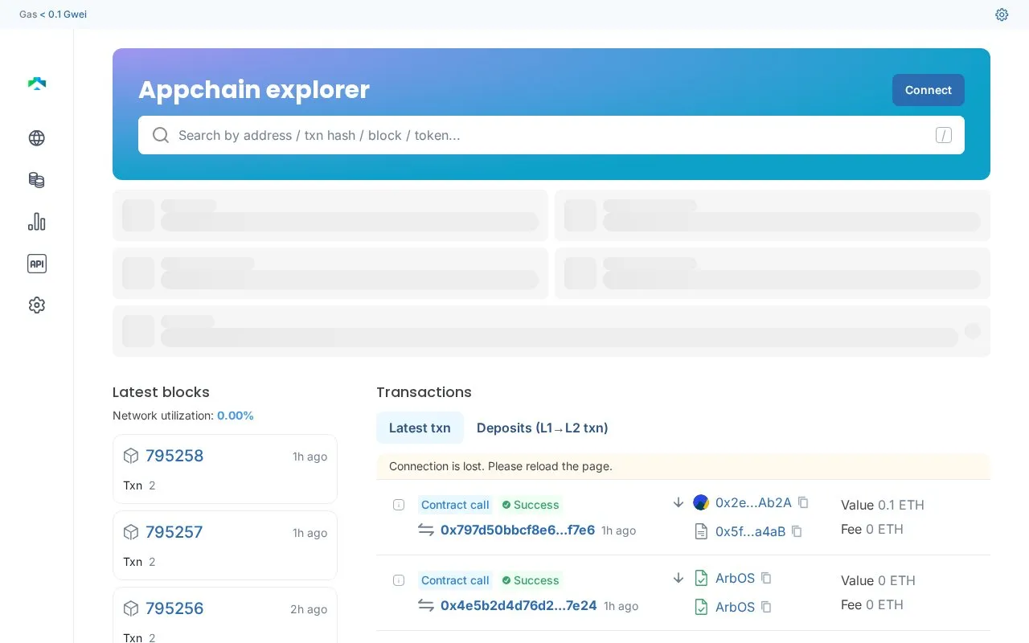Open block 795257
1029x643 pixels.
pos(174,532)
